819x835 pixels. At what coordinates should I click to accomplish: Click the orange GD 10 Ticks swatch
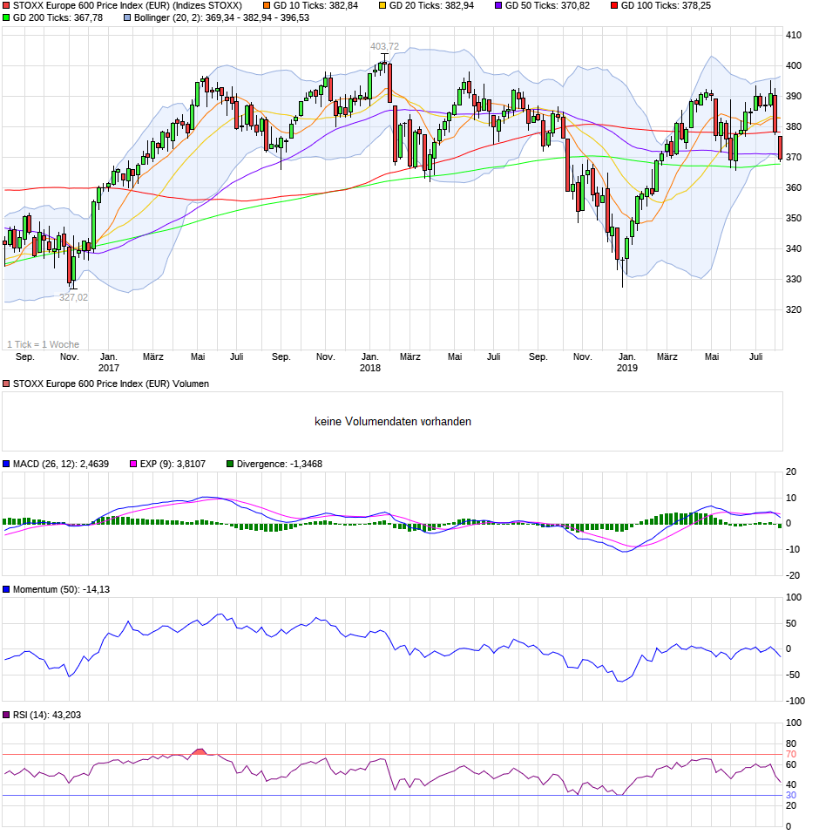coord(267,6)
